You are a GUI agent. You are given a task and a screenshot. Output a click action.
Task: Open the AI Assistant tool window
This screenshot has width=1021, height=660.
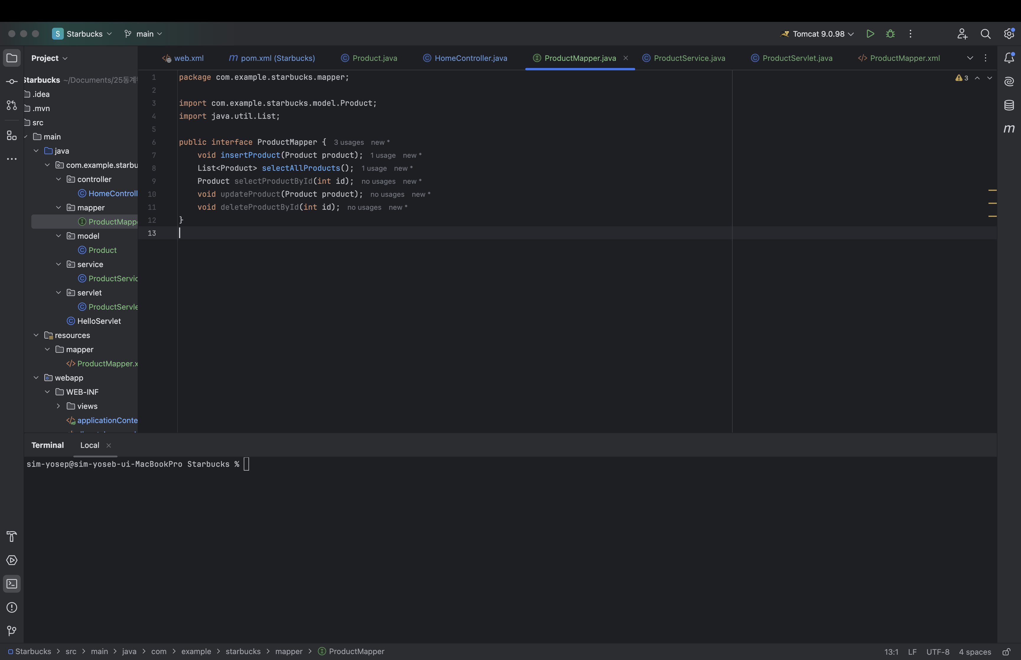tap(1009, 82)
